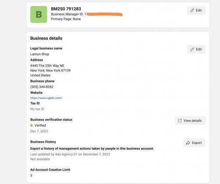Edit the BM250 791283 business header
This screenshot has width=220, height=184.
[196, 11]
